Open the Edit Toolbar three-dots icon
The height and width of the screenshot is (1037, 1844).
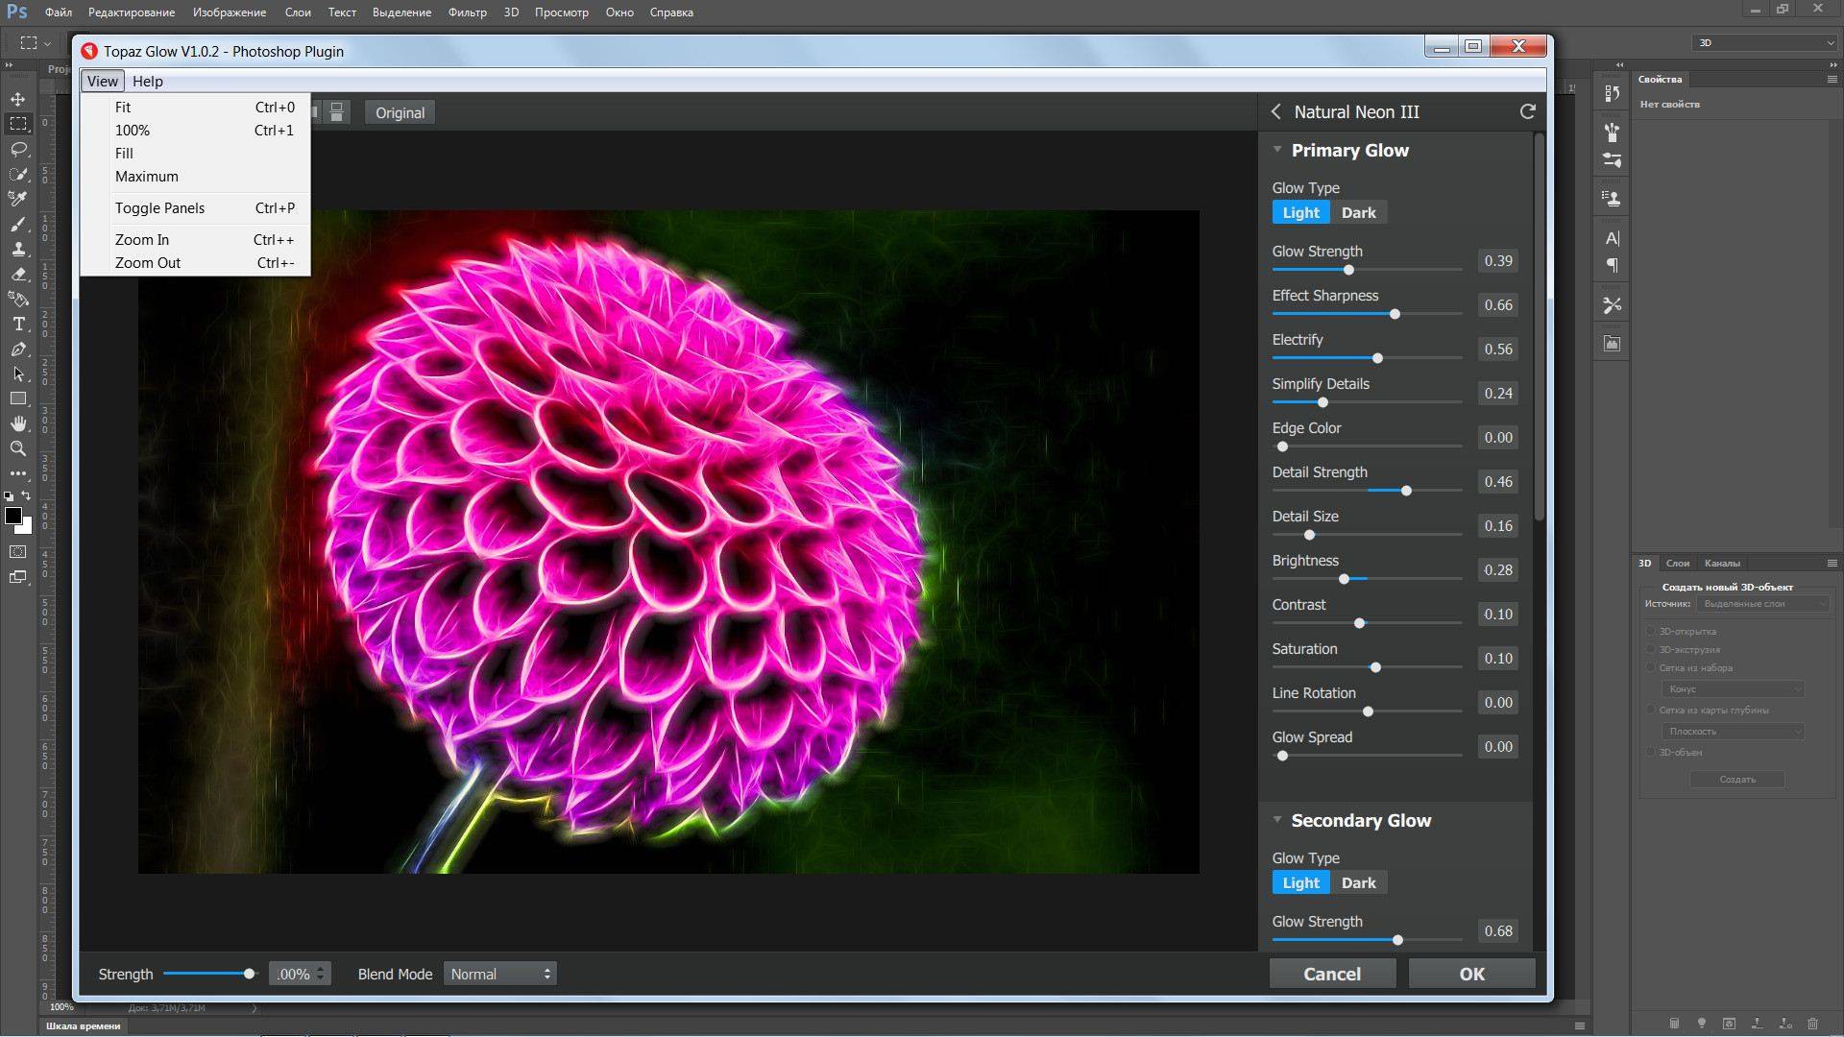[x=18, y=473]
